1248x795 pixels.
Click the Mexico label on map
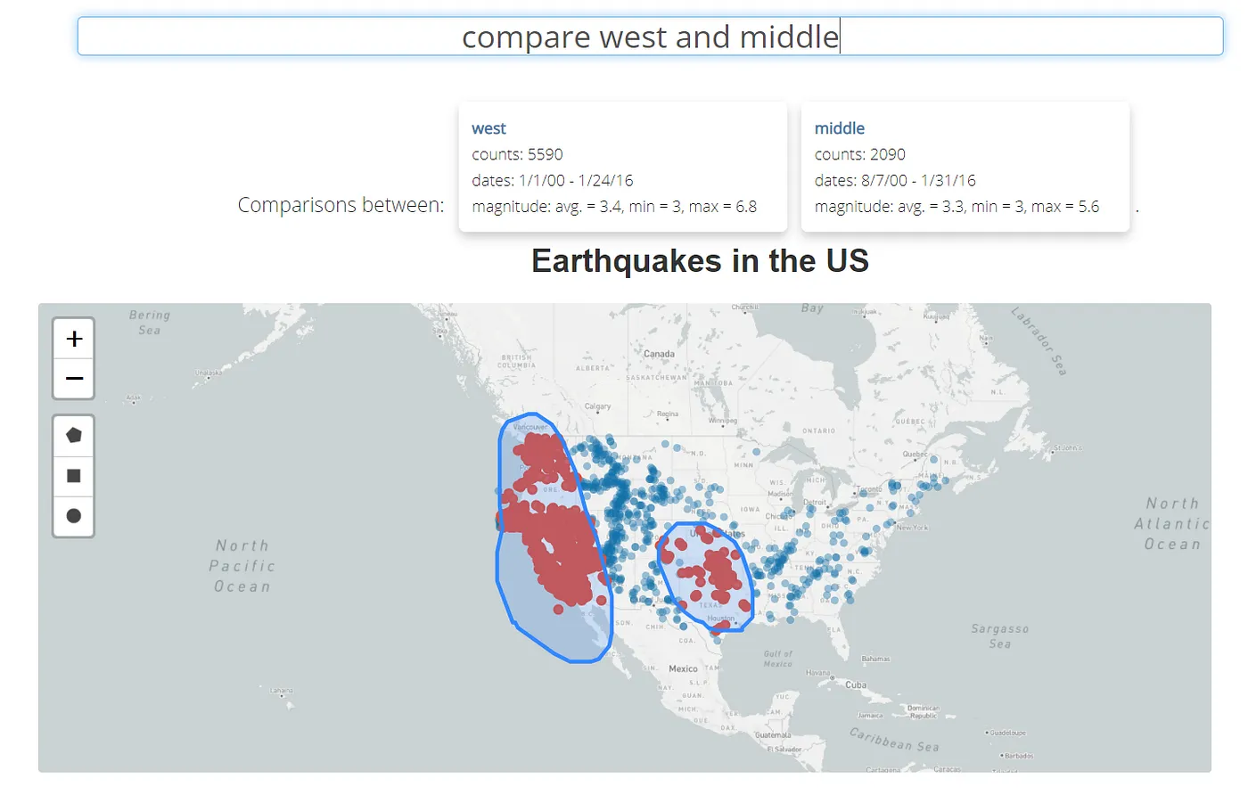click(x=683, y=668)
